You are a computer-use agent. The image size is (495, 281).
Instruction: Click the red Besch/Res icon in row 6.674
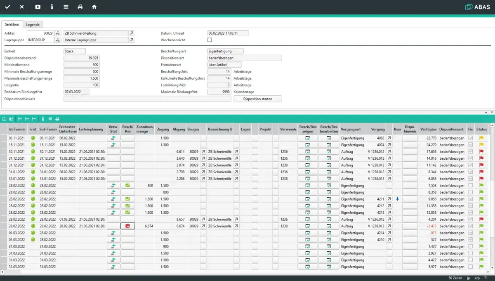[x=127, y=226]
